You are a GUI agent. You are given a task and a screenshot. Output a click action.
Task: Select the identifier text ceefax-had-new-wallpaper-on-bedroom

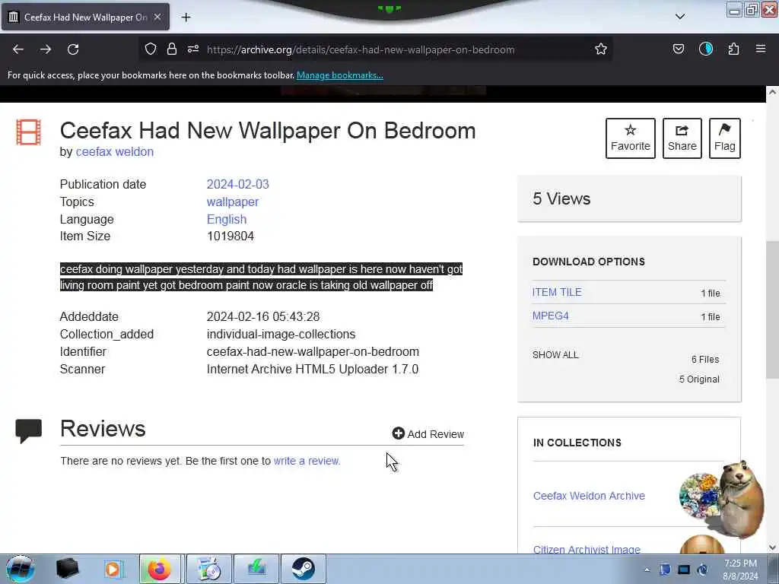pos(313,352)
